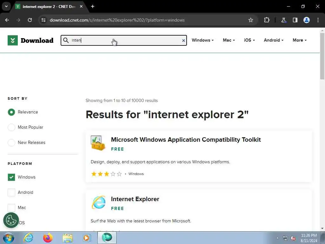Click the active browser taskbar icon
This screenshot has height=244, width=325.
(107, 238)
